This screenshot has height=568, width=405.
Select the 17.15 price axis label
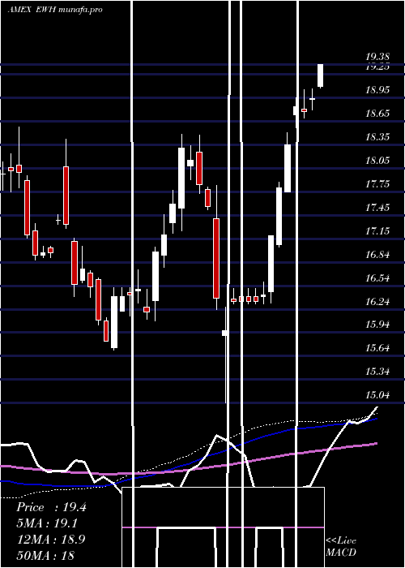tap(377, 231)
